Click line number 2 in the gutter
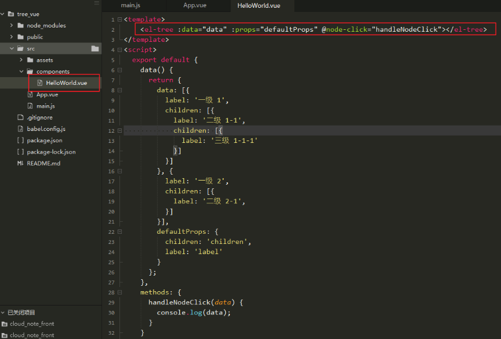This screenshot has width=501, height=339. point(113,30)
